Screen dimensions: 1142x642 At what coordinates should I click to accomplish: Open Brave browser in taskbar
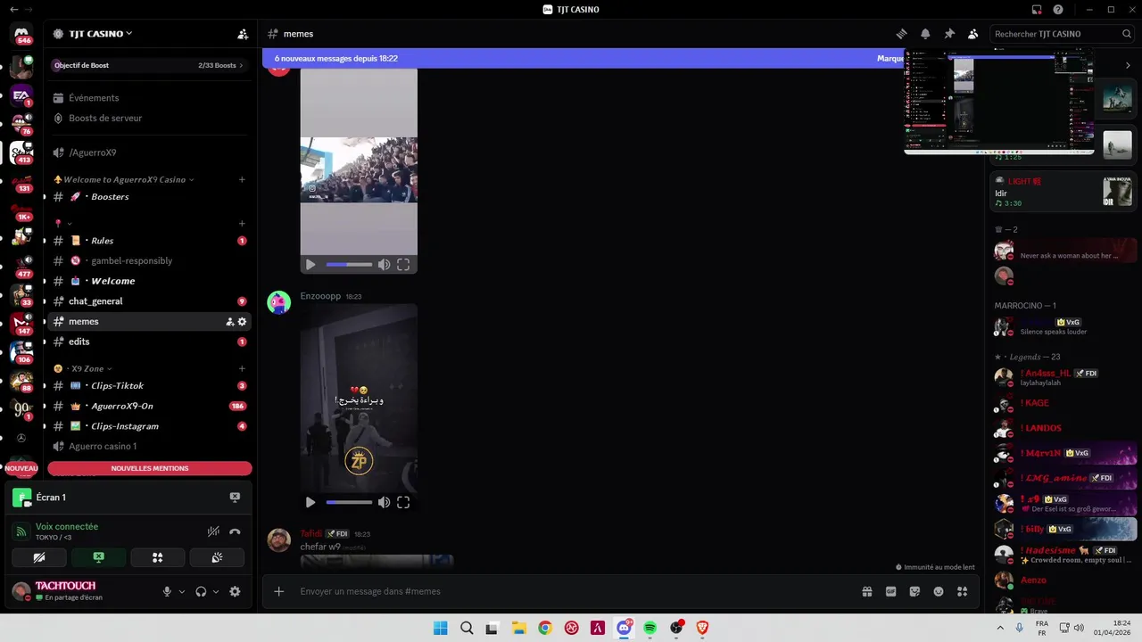point(702,628)
